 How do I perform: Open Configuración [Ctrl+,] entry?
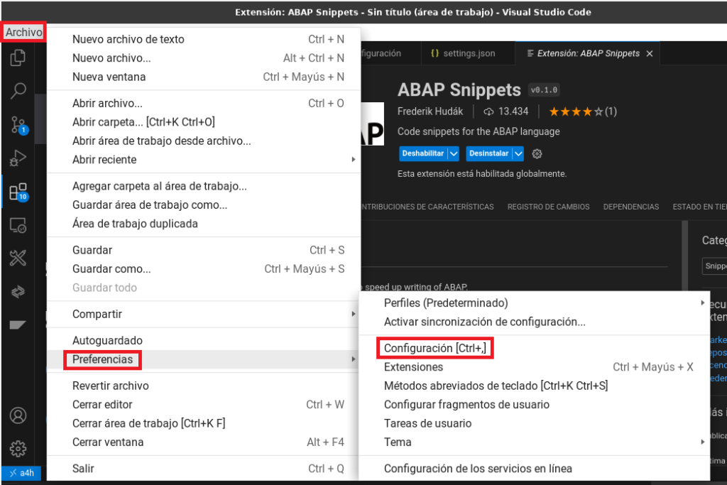[535, 348]
